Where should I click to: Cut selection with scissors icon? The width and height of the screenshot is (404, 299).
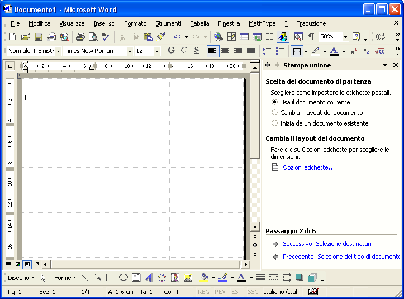(x=122, y=37)
